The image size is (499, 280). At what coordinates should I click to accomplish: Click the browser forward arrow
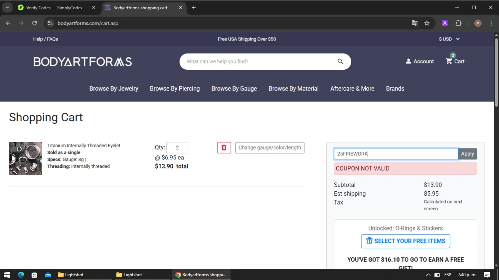21,23
